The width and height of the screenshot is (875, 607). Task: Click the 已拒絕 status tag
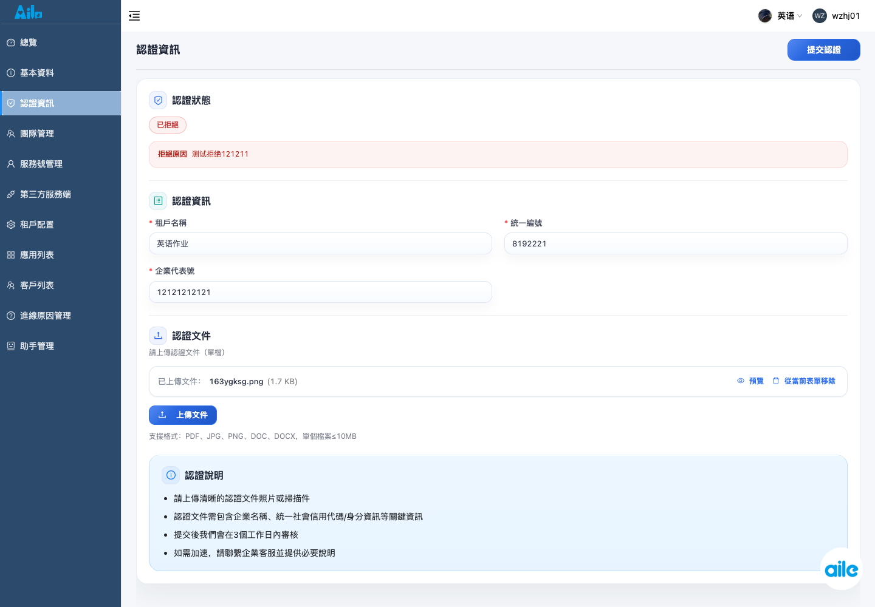168,125
